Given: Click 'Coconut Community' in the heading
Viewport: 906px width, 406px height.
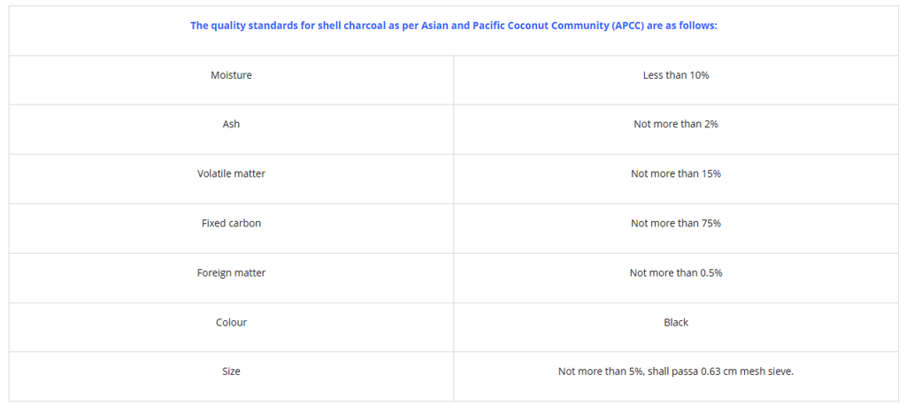Looking at the screenshot, I should pyautogui.click(x=541, y=26).
